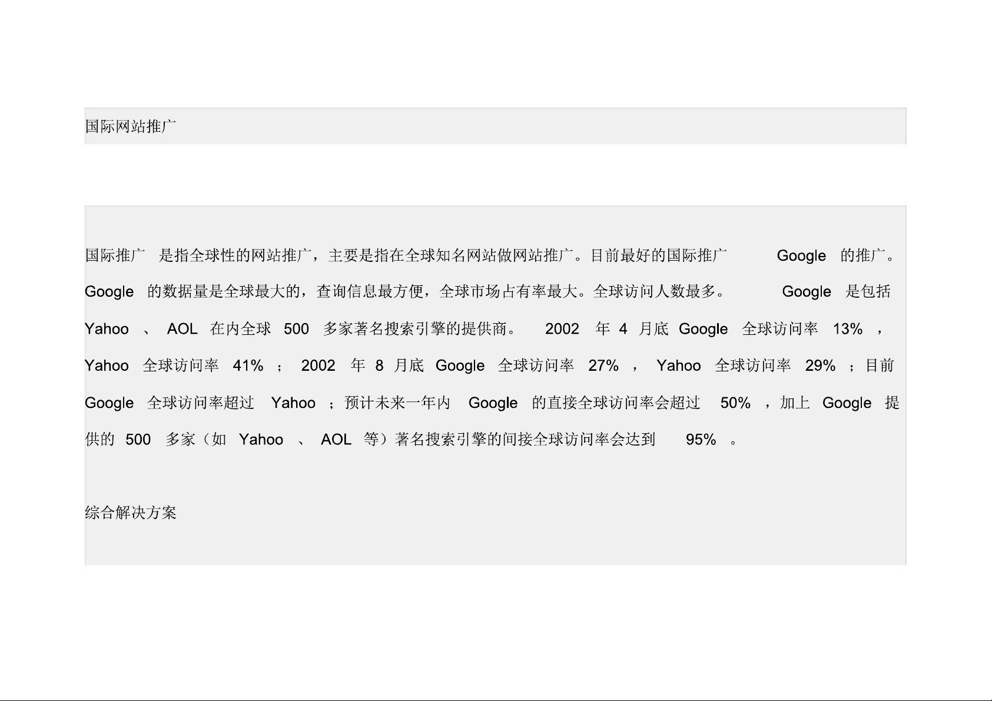Click the heading 国际网站推广
This screenshot has width=992, height=701.
(x=131, y=126)
